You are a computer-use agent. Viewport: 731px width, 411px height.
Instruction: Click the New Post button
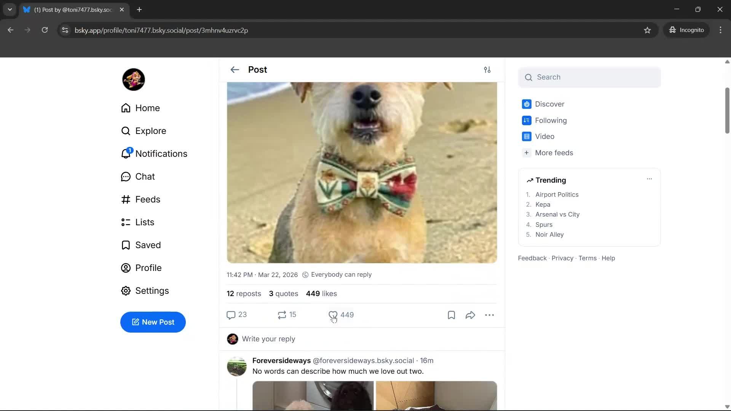(x=153, y=322)
